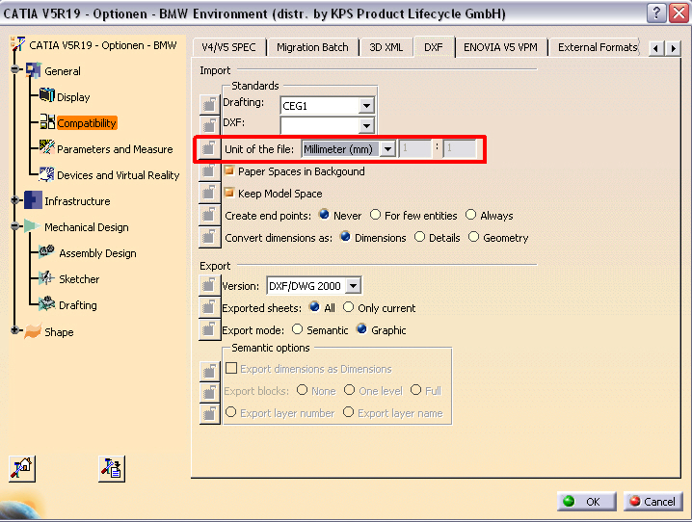Select All for Exported sheets

click(314, 307)
